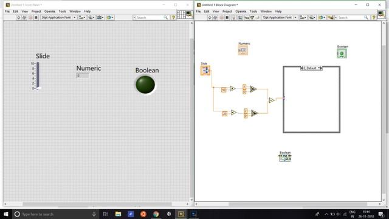This screenshot has width=389, height=219.
Task: Select lower Select function node
Action: click(x=254, y=113)
